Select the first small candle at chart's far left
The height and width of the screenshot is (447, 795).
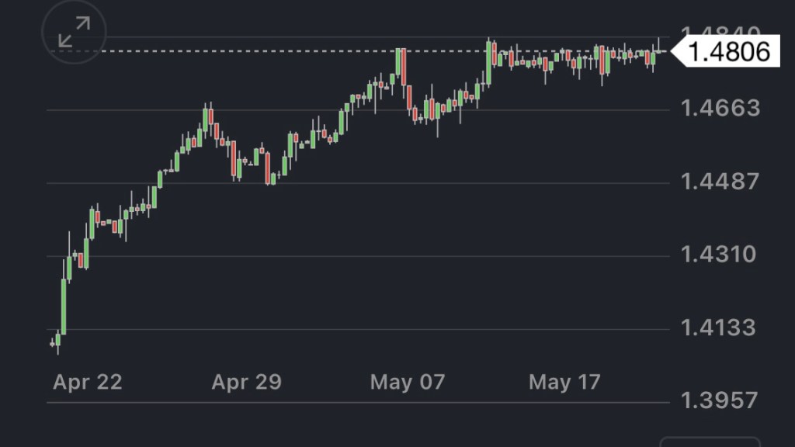pyautogui.click(x=53, y=342)
